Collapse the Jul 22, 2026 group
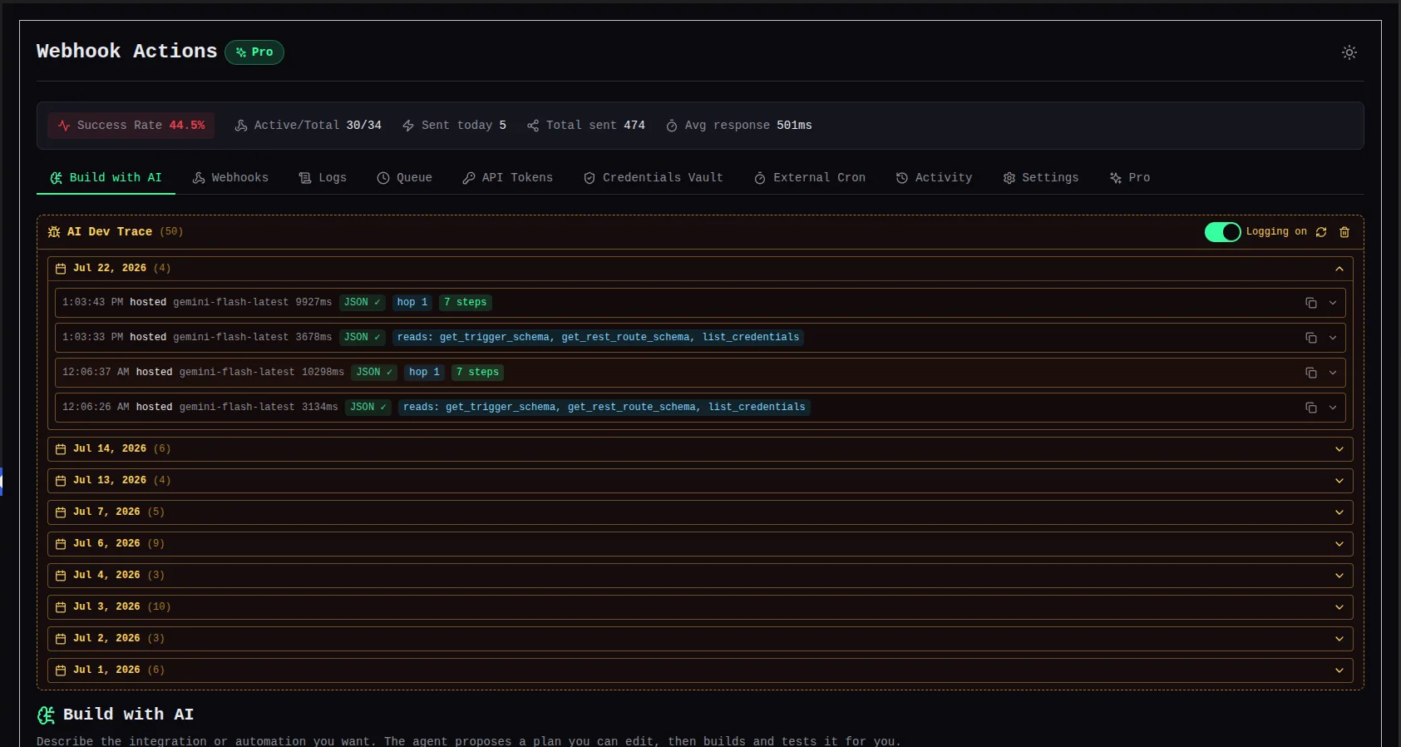The height and width of the screenshot is (747, 1401). pos(700,269)
